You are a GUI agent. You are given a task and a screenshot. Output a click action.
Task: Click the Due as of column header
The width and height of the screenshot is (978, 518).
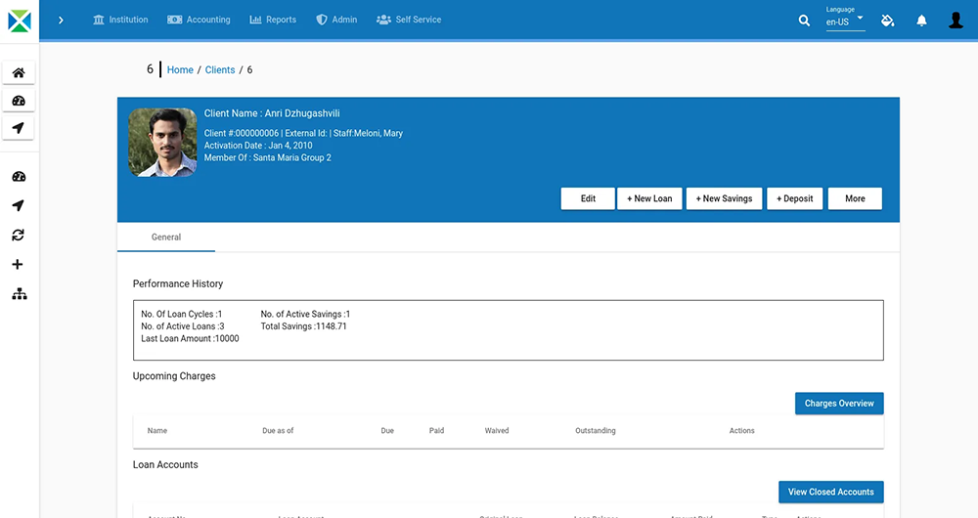[x=278, y=431]
